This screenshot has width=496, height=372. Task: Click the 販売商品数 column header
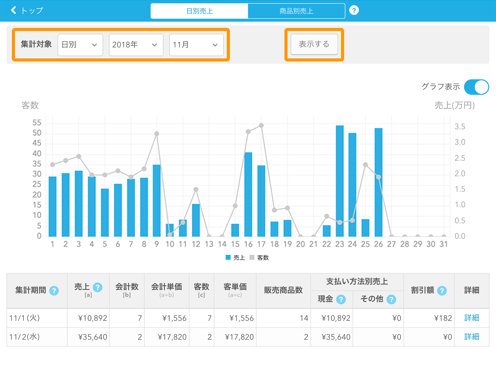pos(283,290)
